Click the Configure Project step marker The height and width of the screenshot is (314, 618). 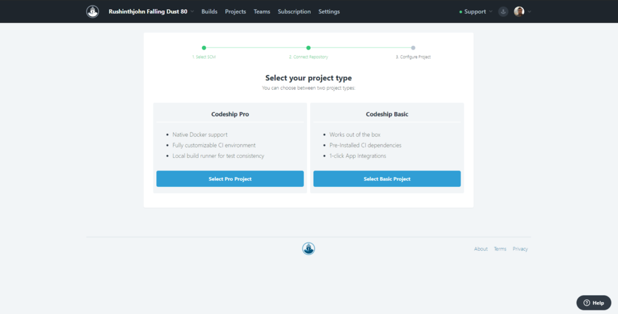pyautogui.click(x=413, y=48)
